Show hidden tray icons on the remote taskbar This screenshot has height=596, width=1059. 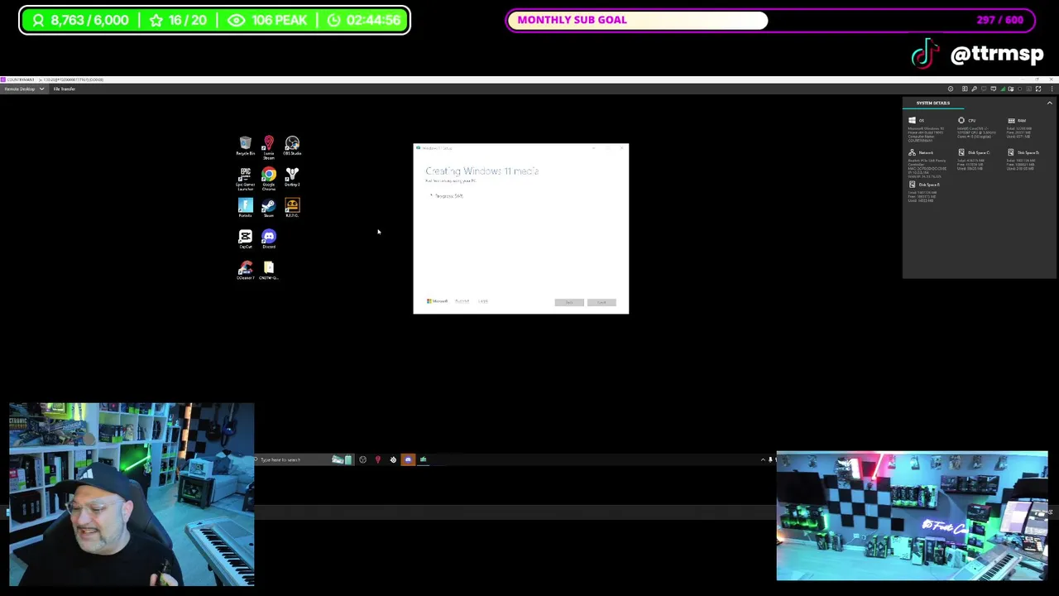pos(763,459)
